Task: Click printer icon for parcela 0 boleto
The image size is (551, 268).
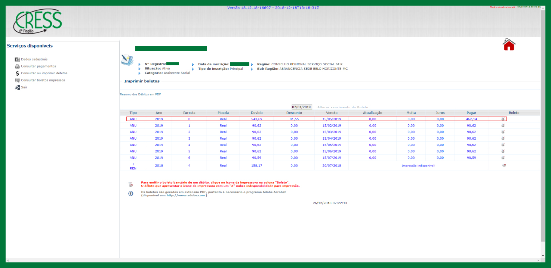Action: click(503, 119)
